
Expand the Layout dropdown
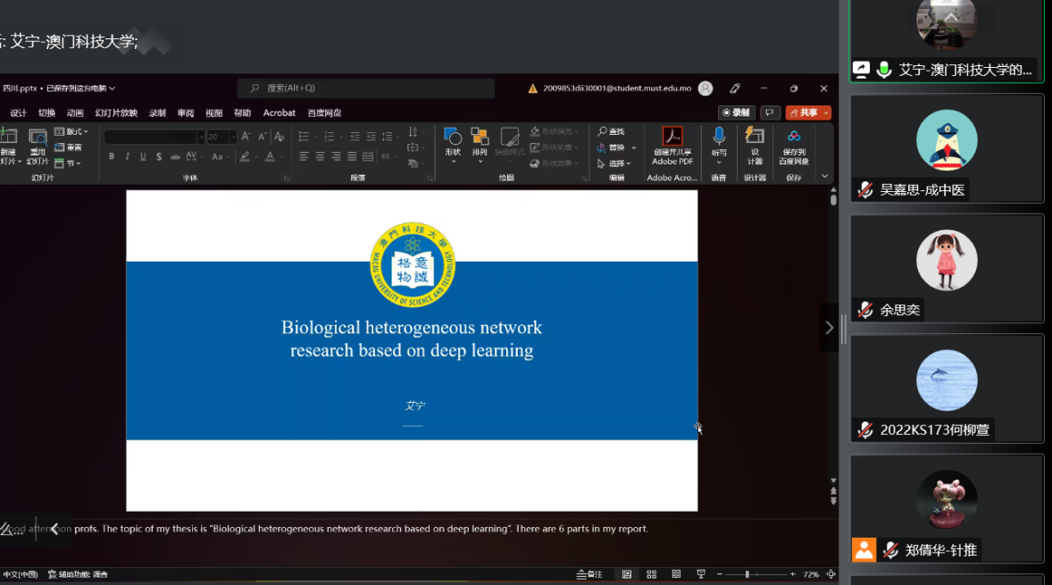[71, 131]
